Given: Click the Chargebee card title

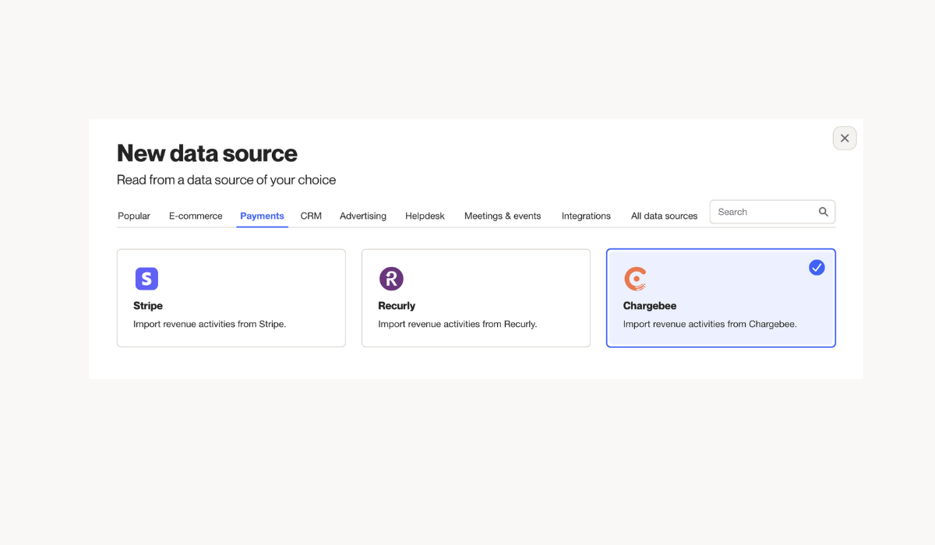Looking at the screenshot, I should (x=650, y=306).
